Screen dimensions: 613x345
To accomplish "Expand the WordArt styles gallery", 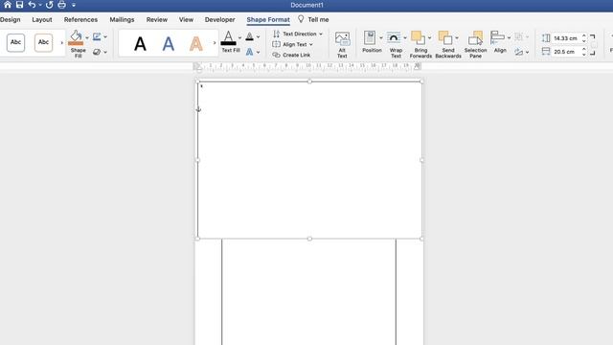I will (x=215, y=42).
